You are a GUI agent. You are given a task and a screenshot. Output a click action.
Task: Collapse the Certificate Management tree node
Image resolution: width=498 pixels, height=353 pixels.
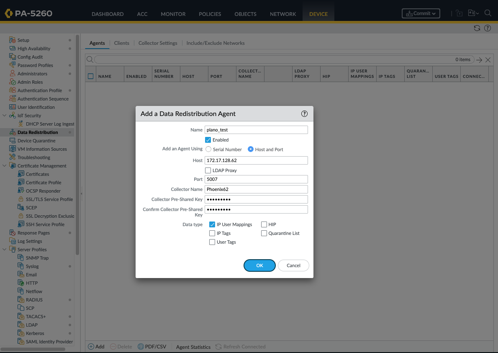tap(5, 166)
